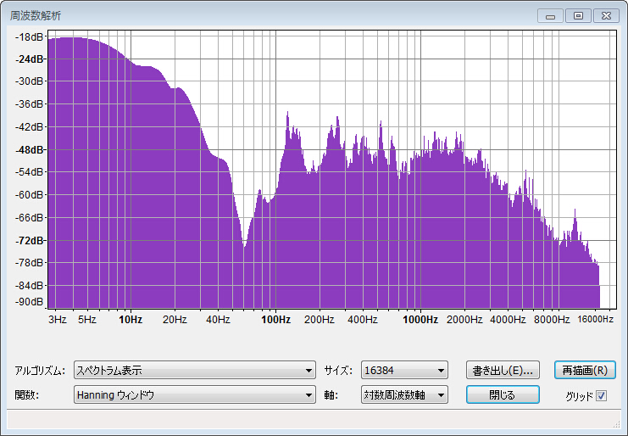Expand the 関数 dropdown showing Hanning ウィンドウ
Screen dimensions: 628x436
click(x=194, y=395)
